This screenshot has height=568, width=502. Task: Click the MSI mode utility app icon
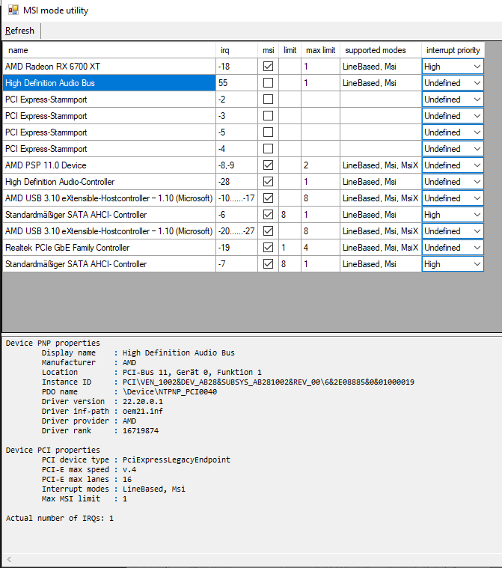point(13,10)
